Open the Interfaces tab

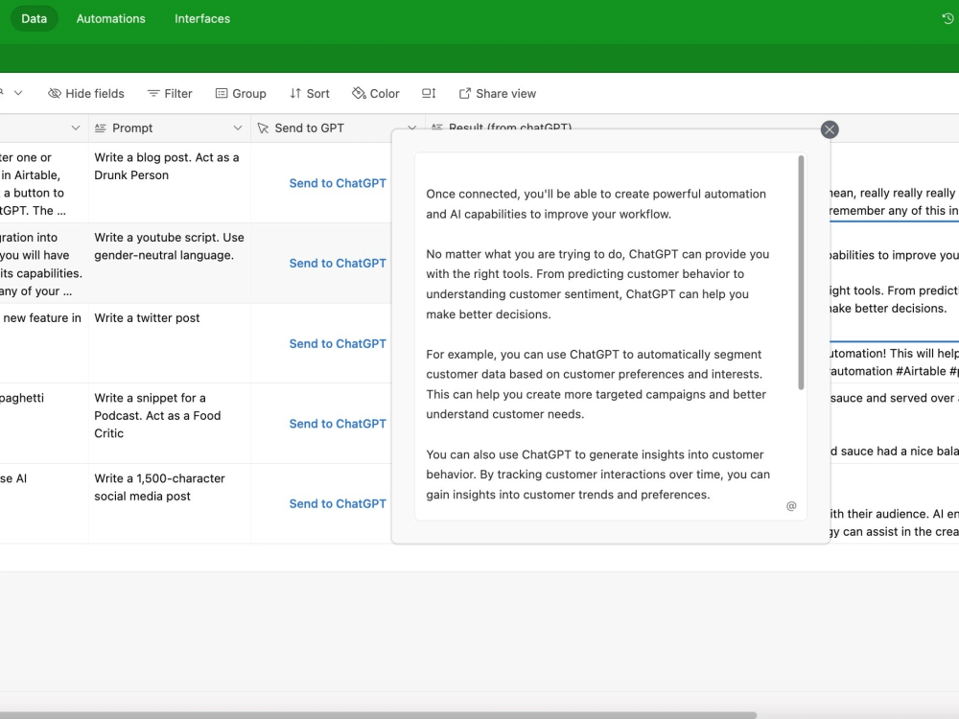201,18
